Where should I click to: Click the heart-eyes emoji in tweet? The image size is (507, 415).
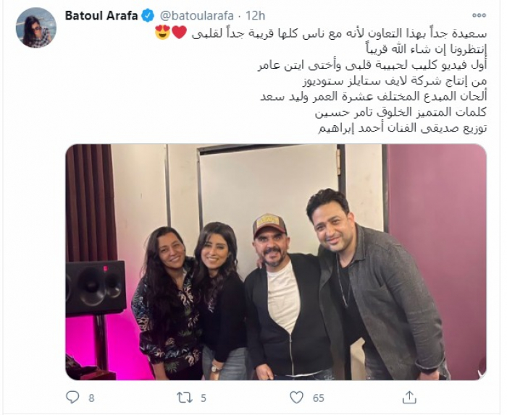(163, 32)
